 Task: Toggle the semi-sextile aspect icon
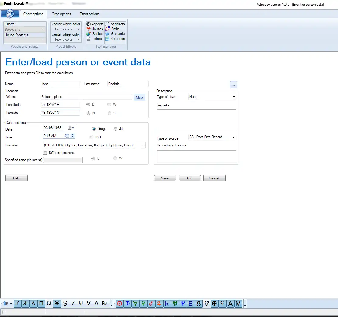(88, 303)
